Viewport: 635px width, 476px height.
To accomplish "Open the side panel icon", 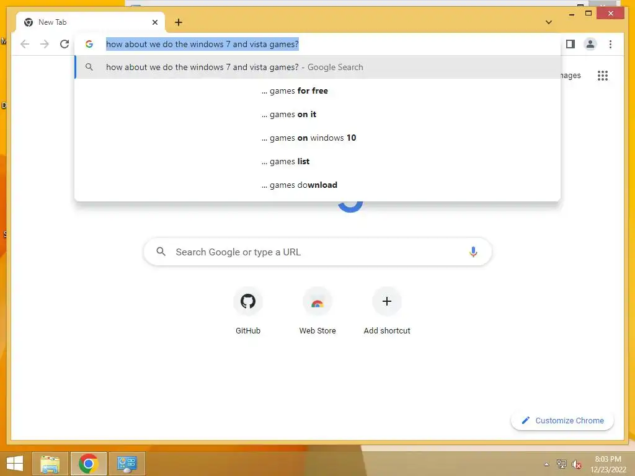I will coord(571,44).
